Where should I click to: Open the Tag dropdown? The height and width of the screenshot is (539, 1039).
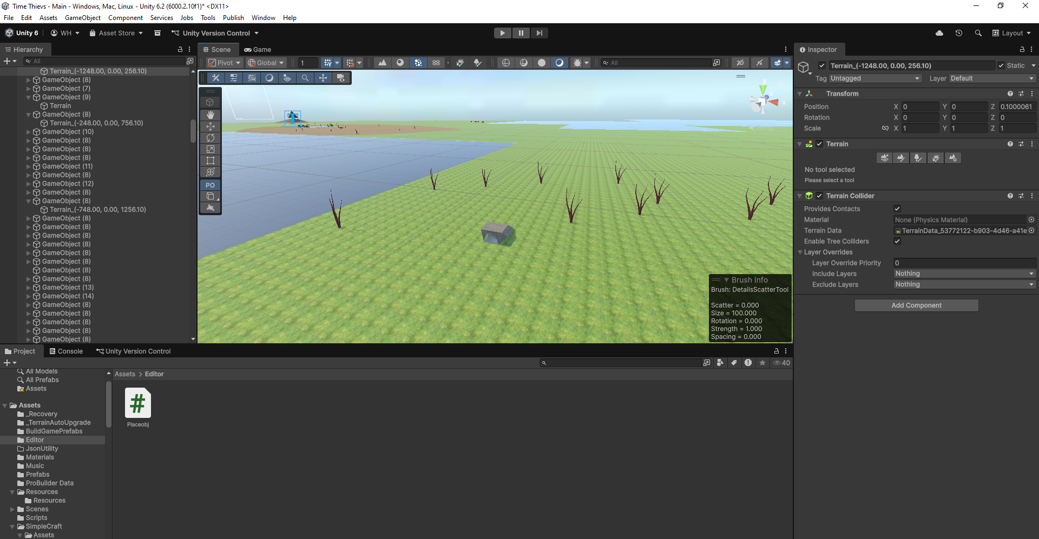(875, 78)
